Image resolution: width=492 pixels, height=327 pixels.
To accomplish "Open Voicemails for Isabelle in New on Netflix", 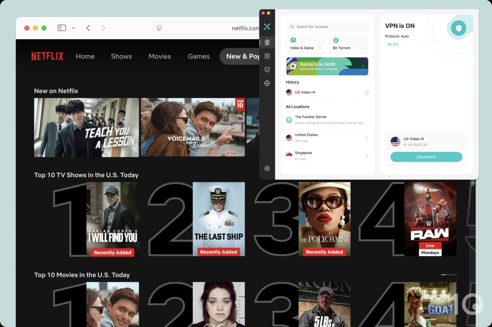I will click(193, 127).
